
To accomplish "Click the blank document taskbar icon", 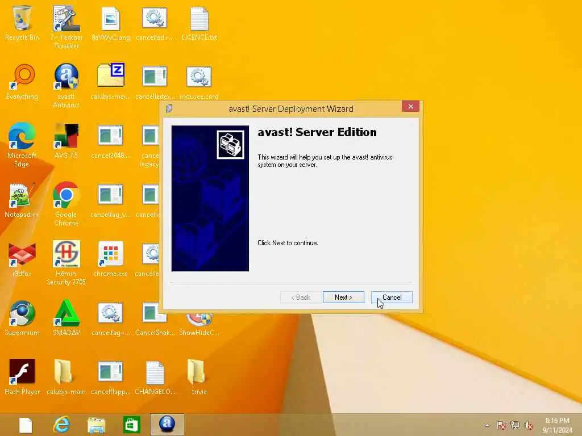I will (x=26, y=425).
